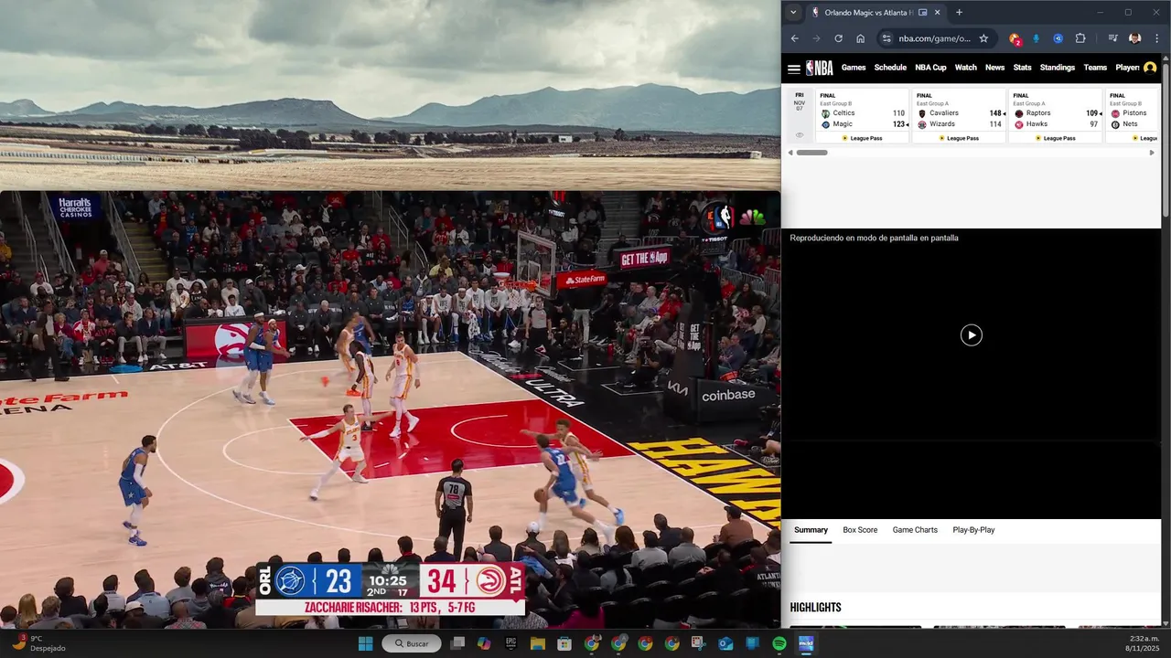1171x658 pixels.
Task: Go back in the browser
Action: [x=794, y=38]
